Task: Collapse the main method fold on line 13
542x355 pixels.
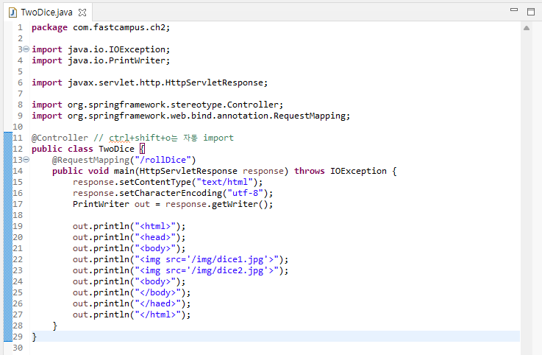Action: tap(26, 160)
